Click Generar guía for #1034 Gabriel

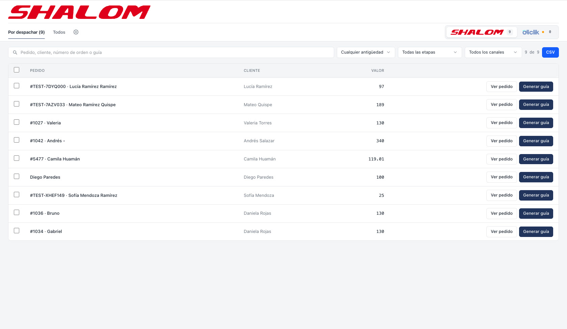(536, 232)
